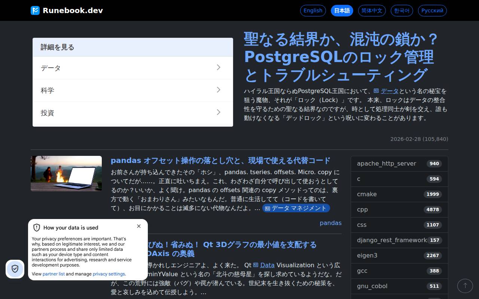This screenshot has width=479, height=299.
Task: Open the gcc topic
Action: (x=399, y=271)
